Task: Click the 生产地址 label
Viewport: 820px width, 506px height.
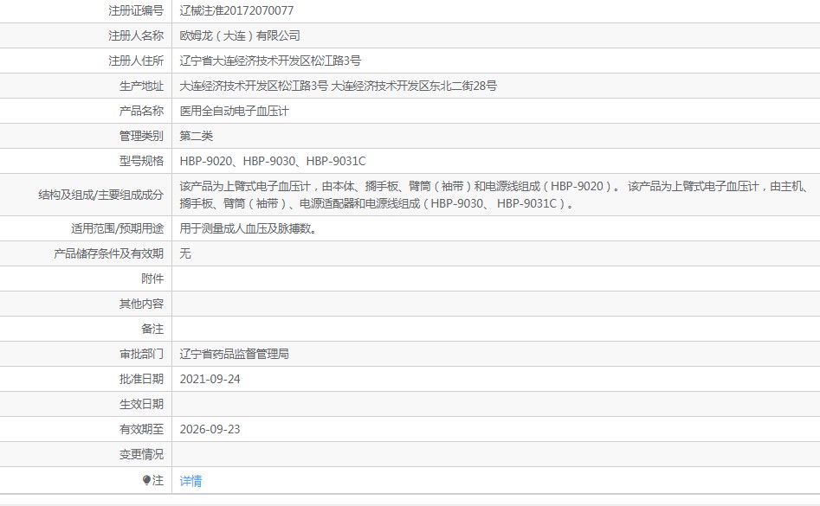Action: pyautogui.click(x=141, y=86)
